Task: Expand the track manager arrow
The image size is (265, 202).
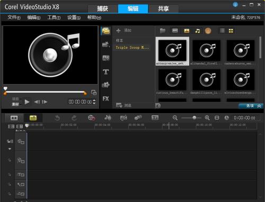Action: tap(10, 149)
